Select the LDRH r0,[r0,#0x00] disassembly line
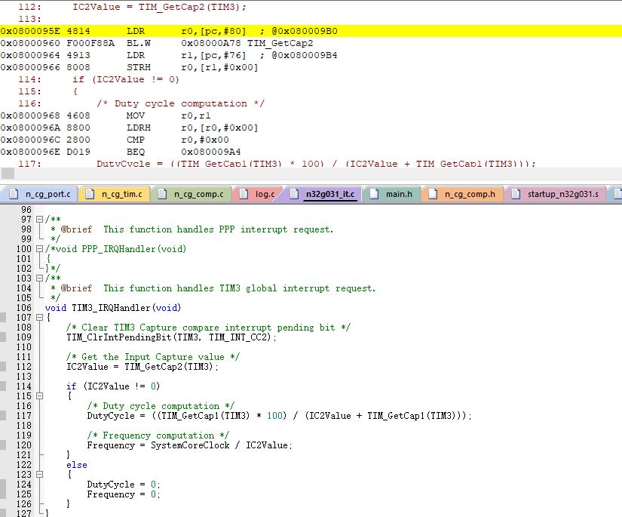The height and width of the screenshot is (517, 622). coord(129,128)
